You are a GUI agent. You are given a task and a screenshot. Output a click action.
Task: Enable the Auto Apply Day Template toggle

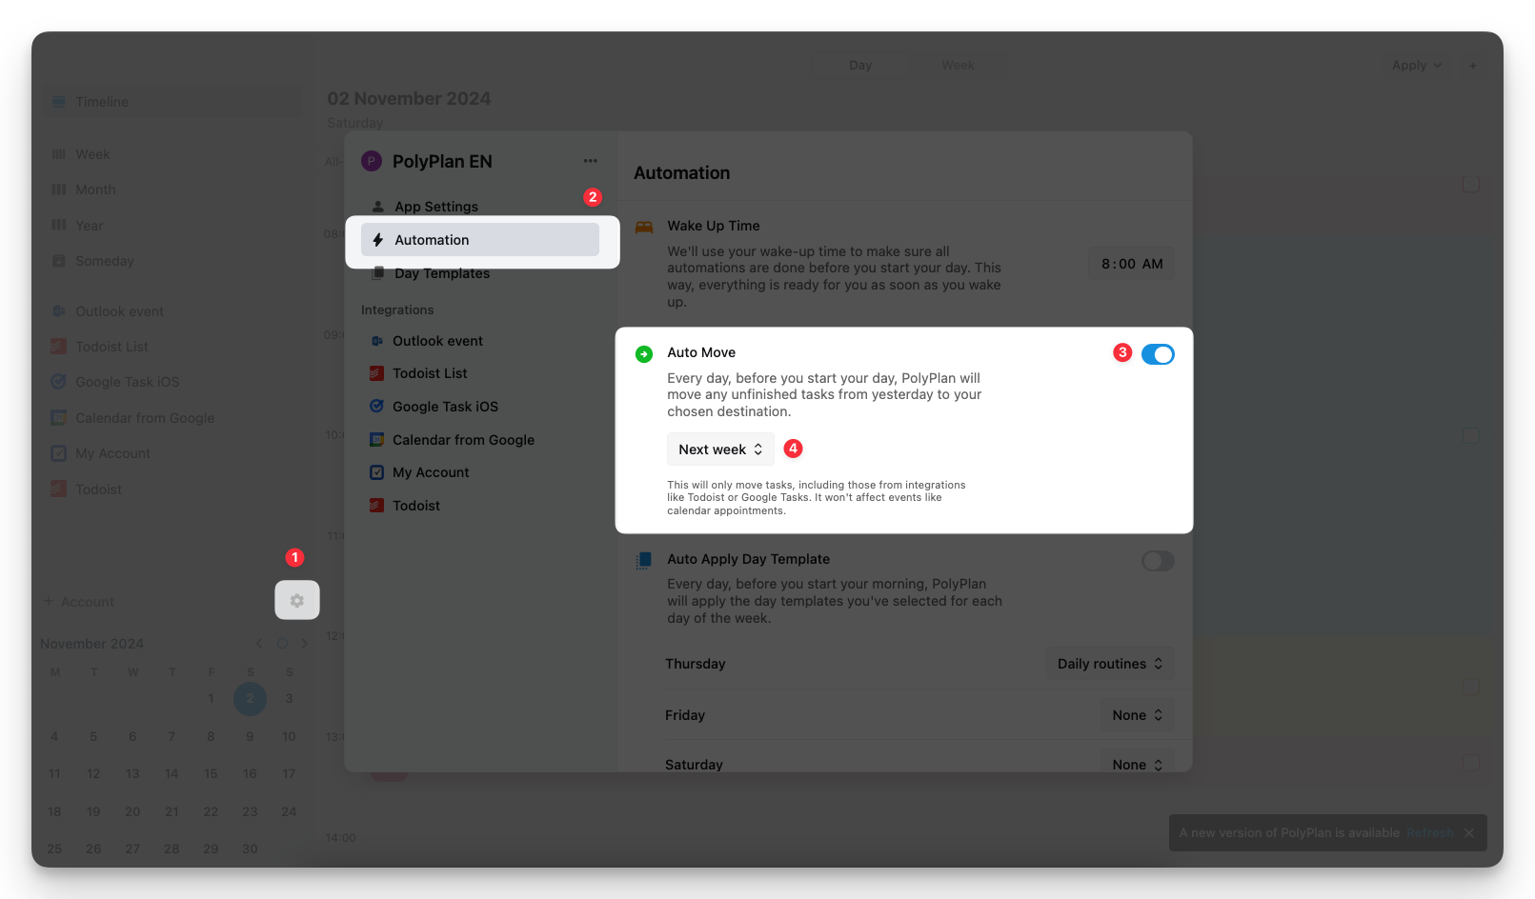click(1158, 561)
